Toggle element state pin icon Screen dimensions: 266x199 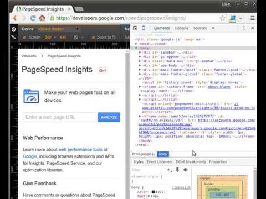click(x=177, y=170)
